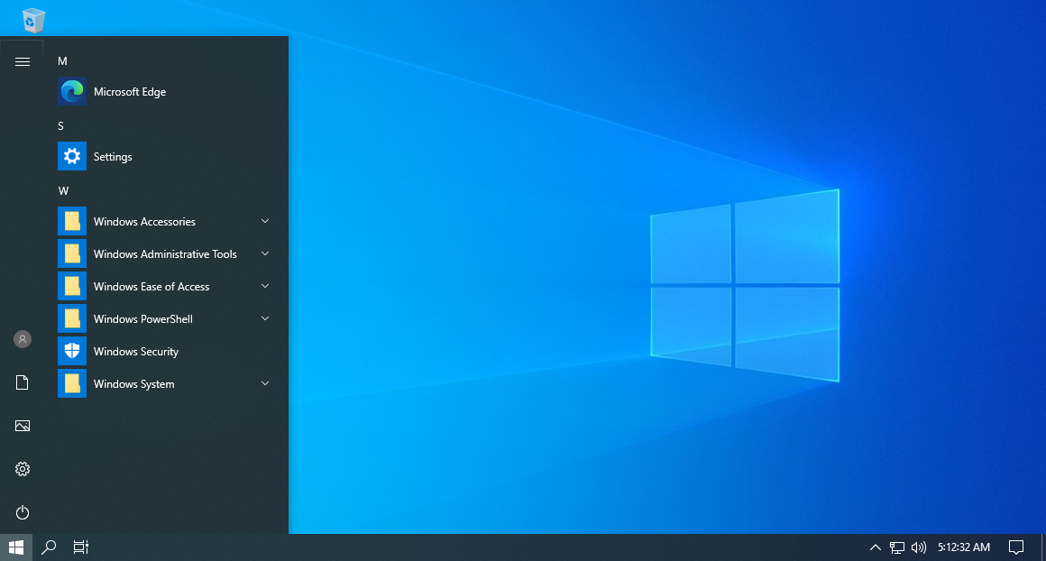The width and height of the screenshot is (1046, 561).
Task: Click the 'Windows Accessories' label text
Action: coord(145,222)
